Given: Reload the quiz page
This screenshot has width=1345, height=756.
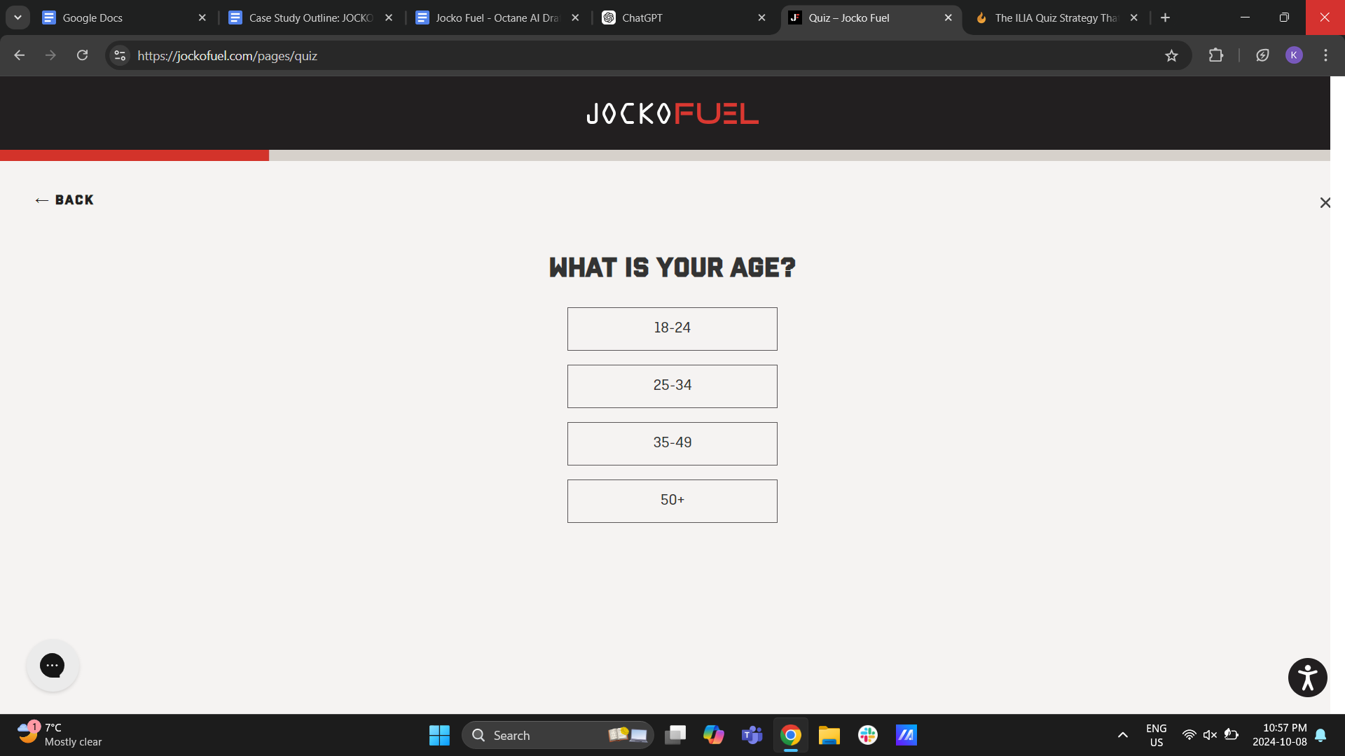Looking at the screenshot, I should tap(82, 55).
